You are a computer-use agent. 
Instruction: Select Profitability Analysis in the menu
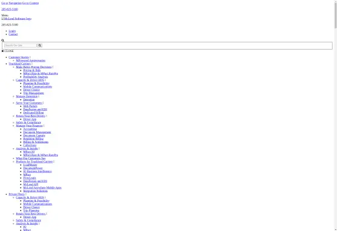coord(36,77)
